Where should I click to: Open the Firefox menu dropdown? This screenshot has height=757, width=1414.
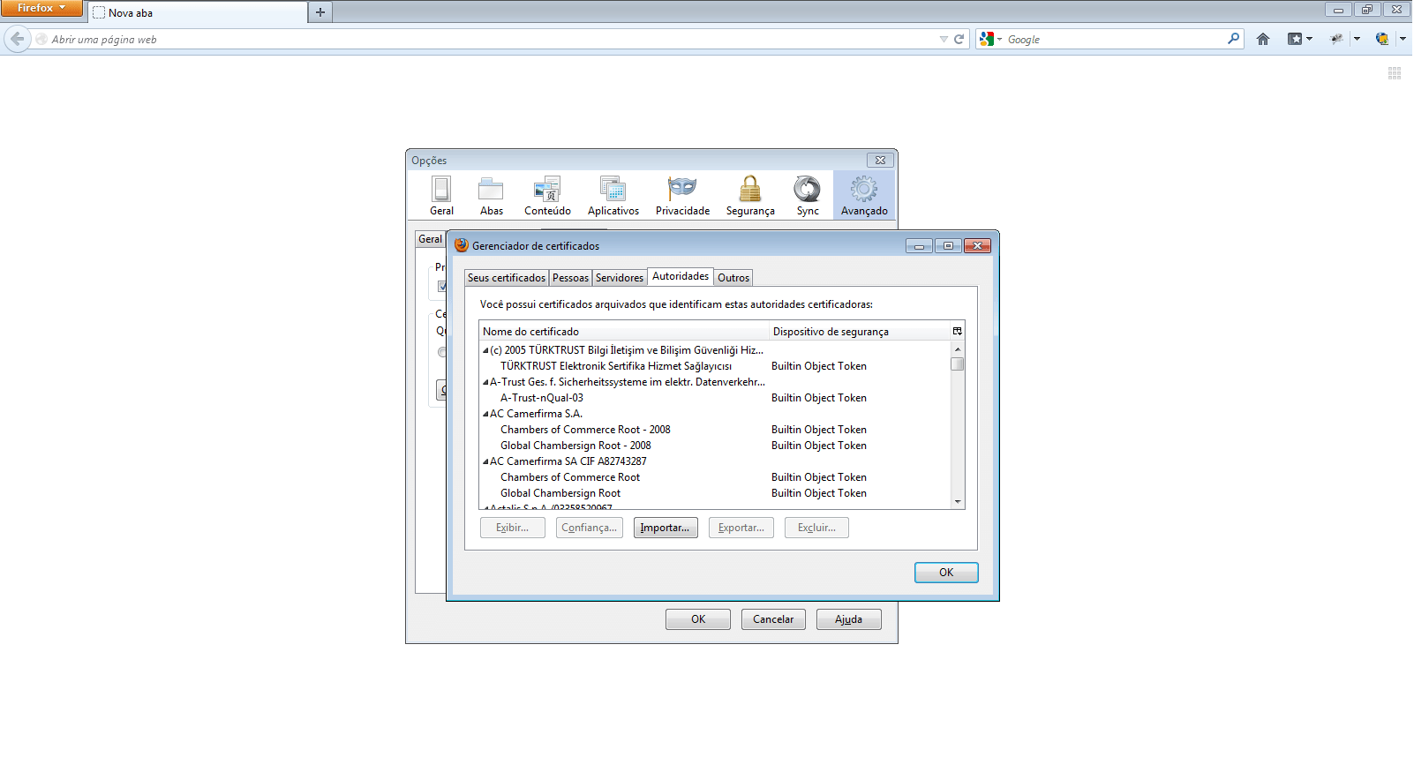41,8
